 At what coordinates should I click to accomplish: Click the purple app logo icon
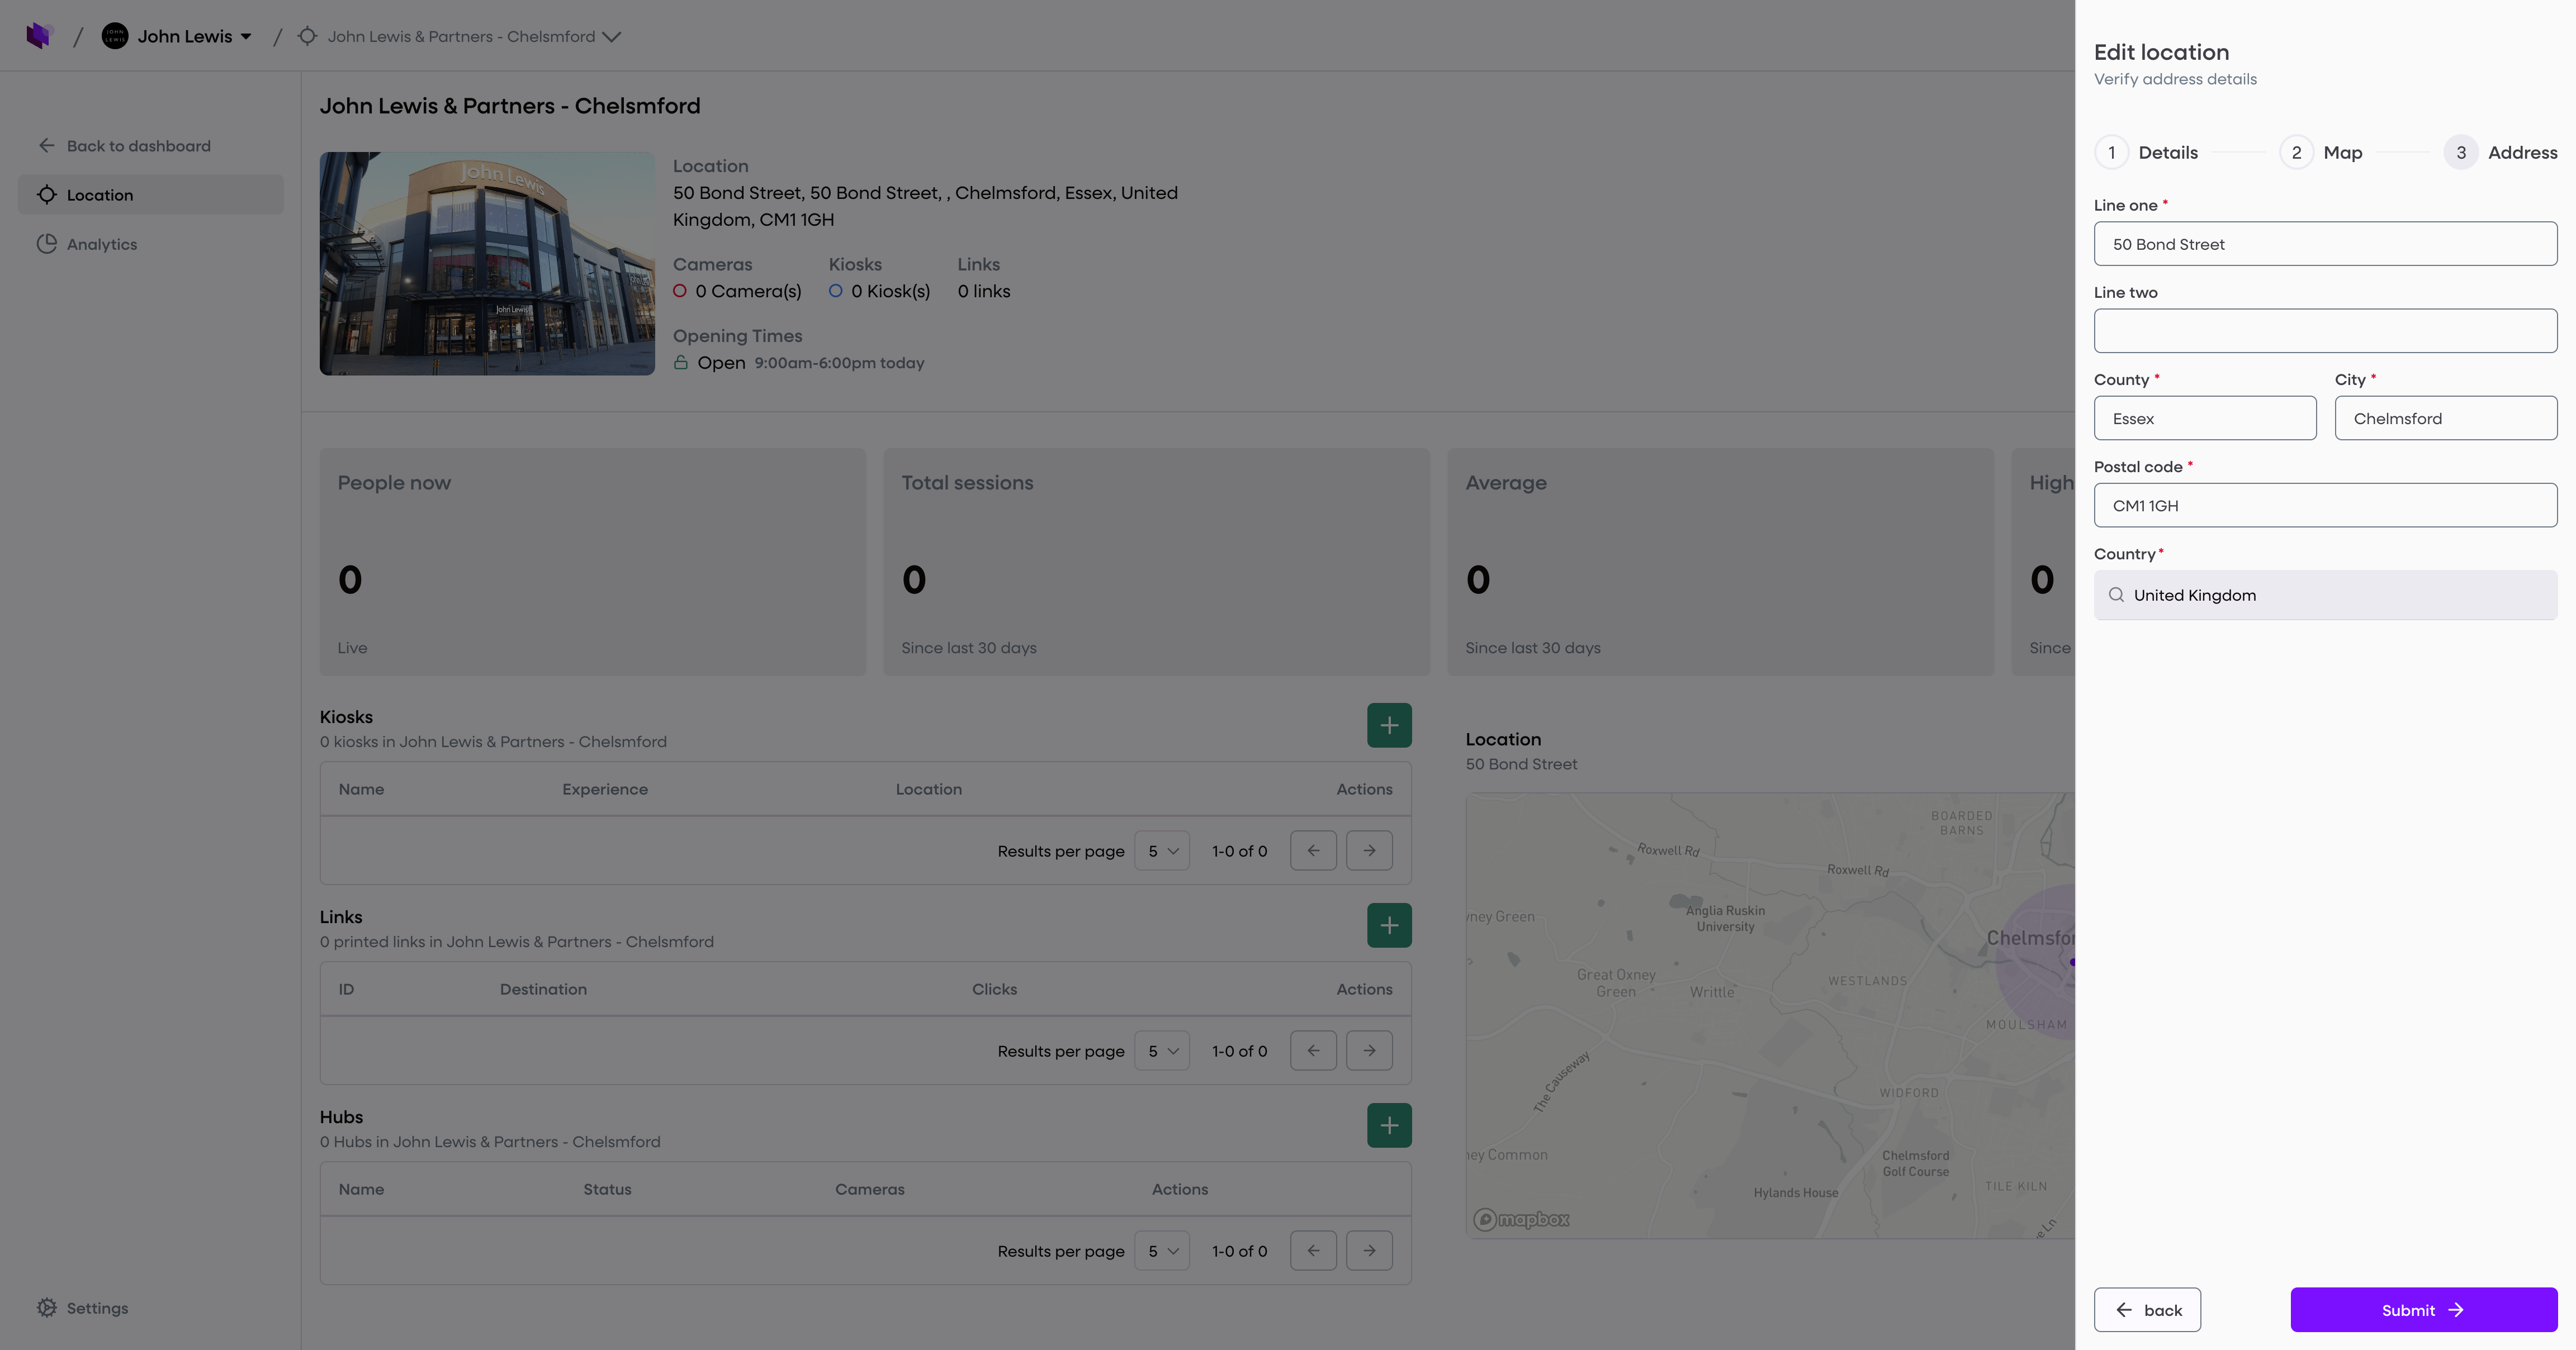coord(39,36)
